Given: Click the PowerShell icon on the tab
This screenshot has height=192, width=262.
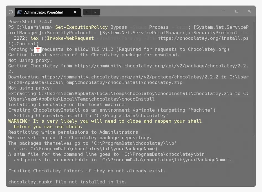Looking at the screenshot, I should click(19, 12).
